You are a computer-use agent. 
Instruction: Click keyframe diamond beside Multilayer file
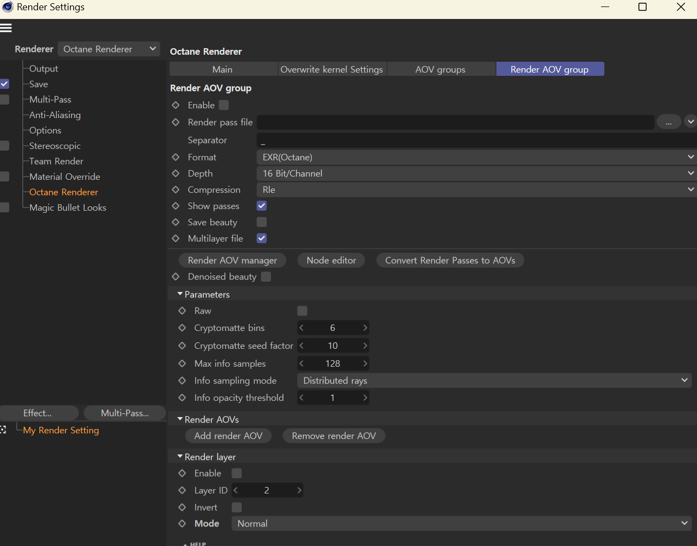176,238
